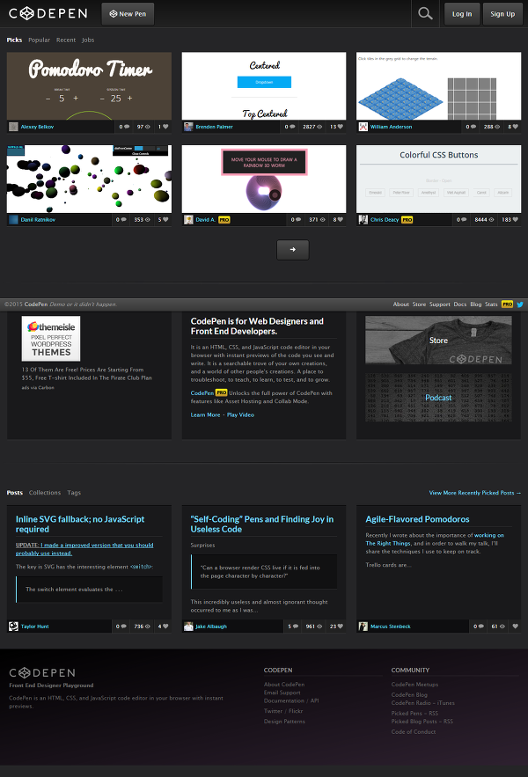This screenshot has width=528, height=777.
Task: Open the Jobs tab
Action: 88,40
